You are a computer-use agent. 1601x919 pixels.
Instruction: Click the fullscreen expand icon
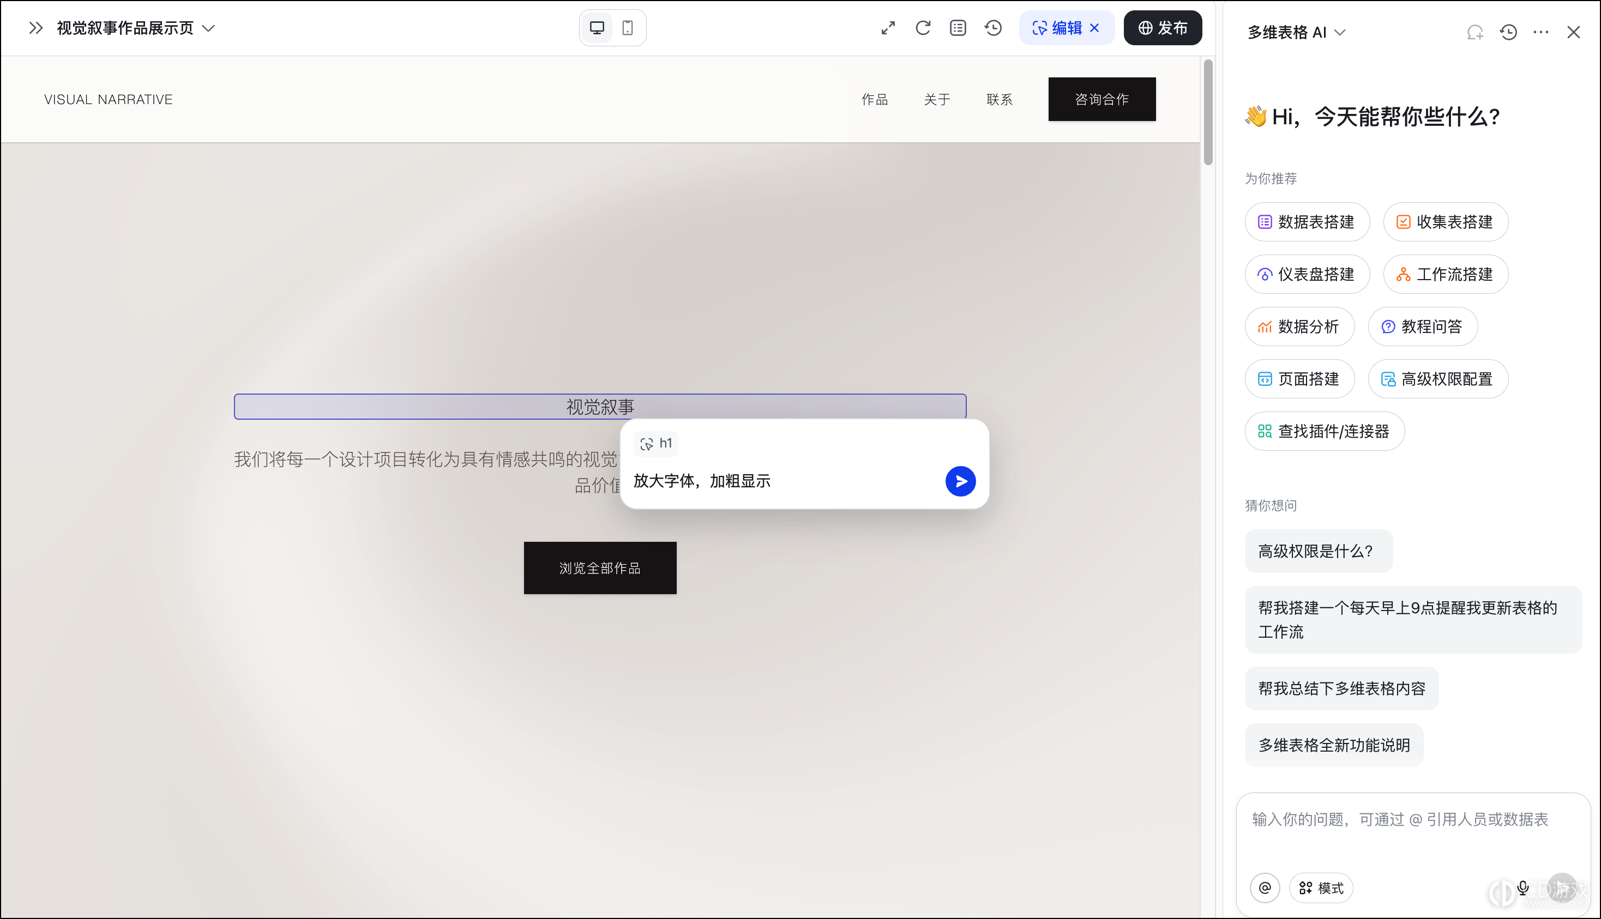pos(888,28)
